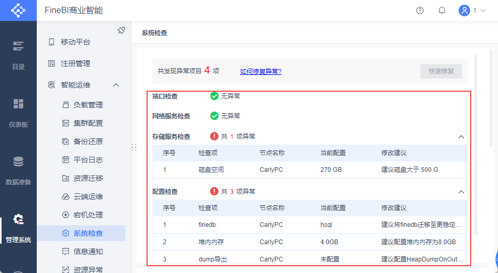Open the notifications bell
This screenshot has height=273, width=498.
(442, 10)
